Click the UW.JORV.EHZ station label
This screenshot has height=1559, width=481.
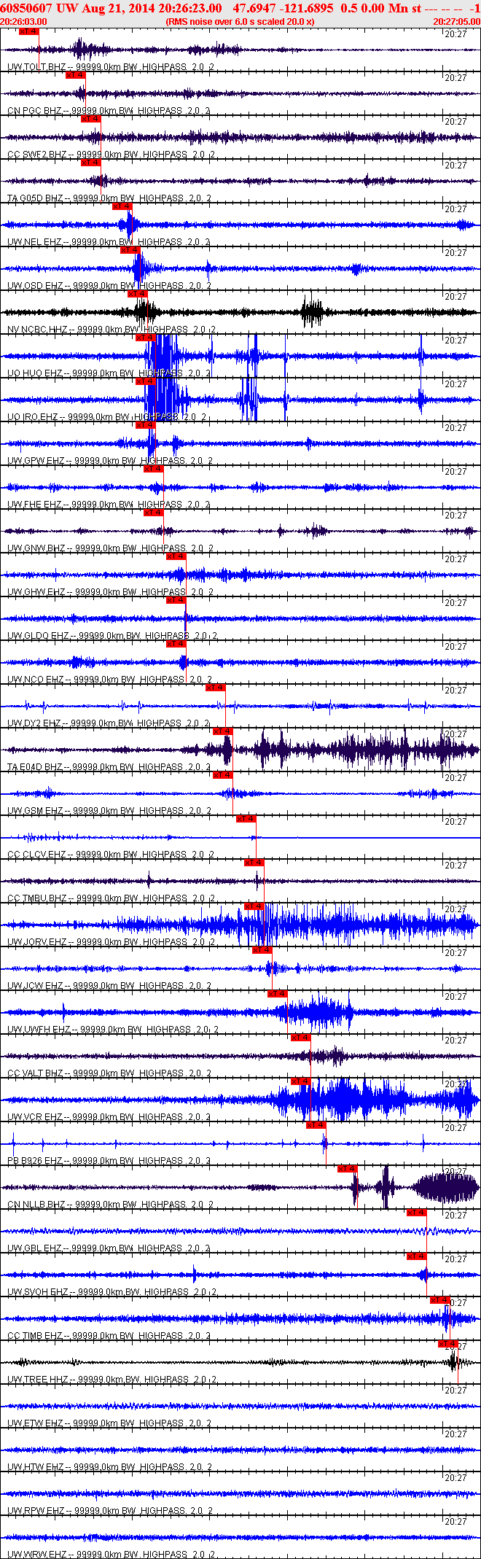coord(36,942)
